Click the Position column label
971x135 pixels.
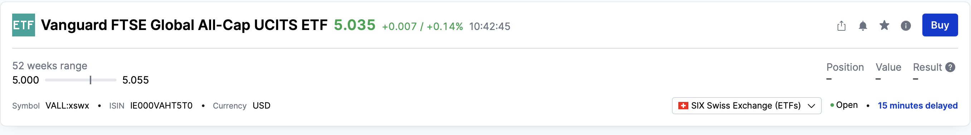point(845,67)
